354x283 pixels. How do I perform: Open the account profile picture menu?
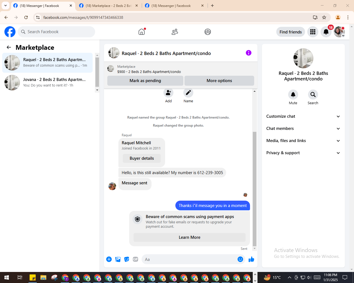click(339, 32)
